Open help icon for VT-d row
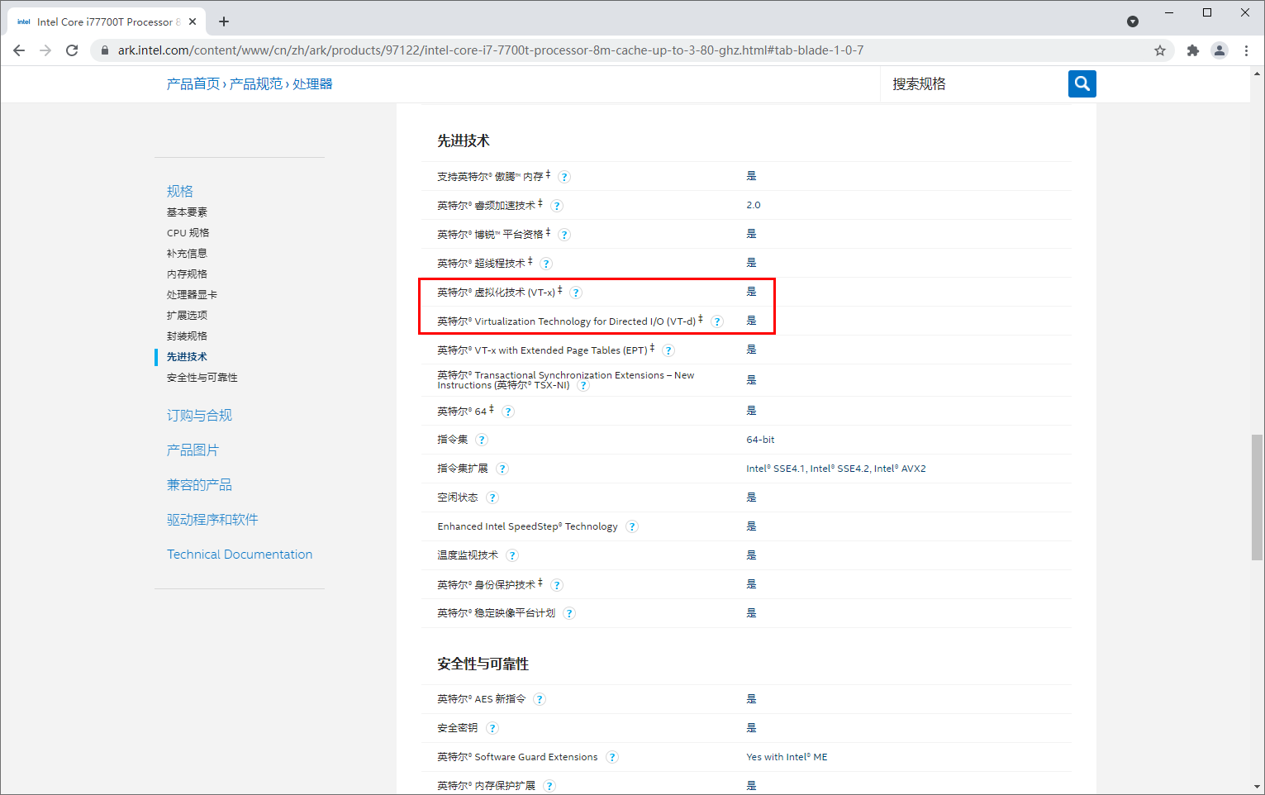The image size is (1265, 795). [x=717, y=321]
